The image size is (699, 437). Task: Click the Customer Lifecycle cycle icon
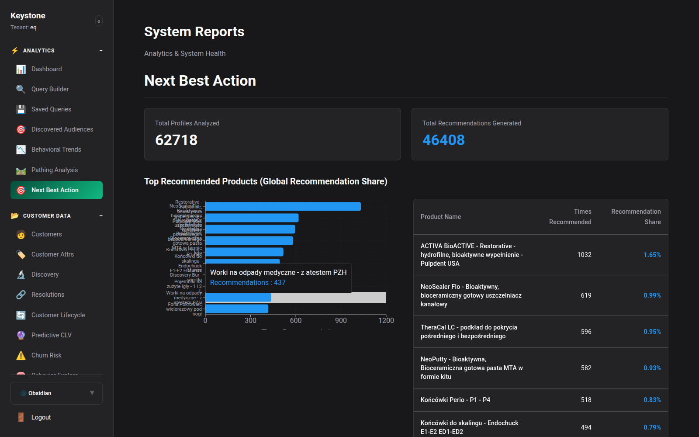click(21, 315)
